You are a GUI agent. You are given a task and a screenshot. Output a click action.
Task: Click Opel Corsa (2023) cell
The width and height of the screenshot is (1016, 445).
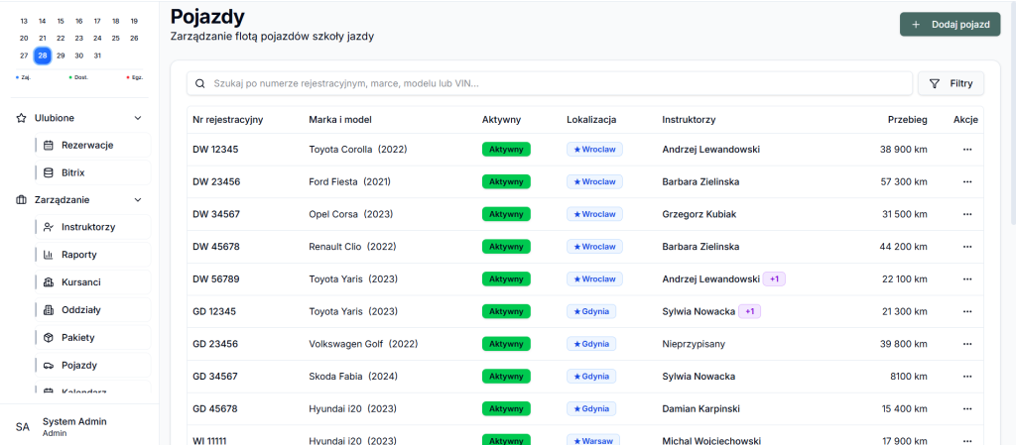(x=351, y=214)
